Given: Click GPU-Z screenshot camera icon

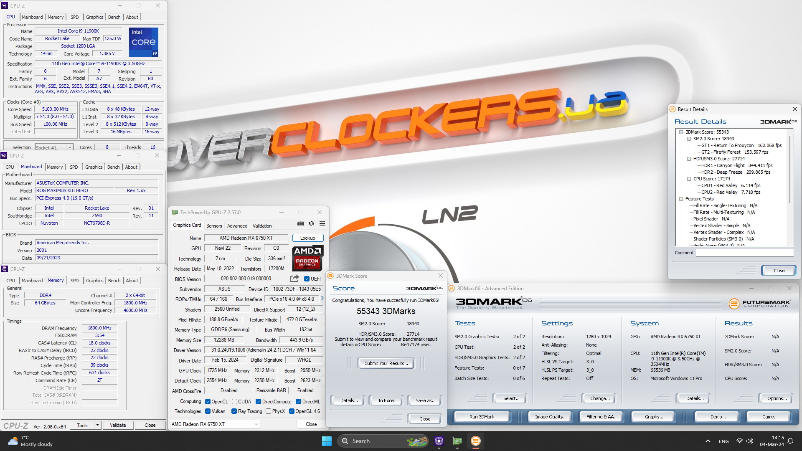Looking at the screenshot, I should [301, 223].
